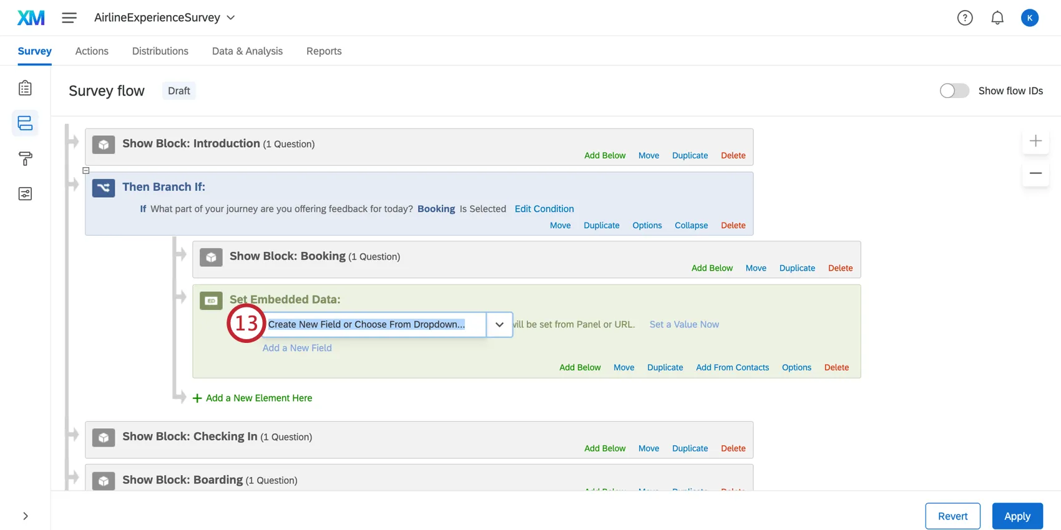Collapse the branch using the minus box
1061x530 pixels.
pyautogui.click(x=86, y=170)
